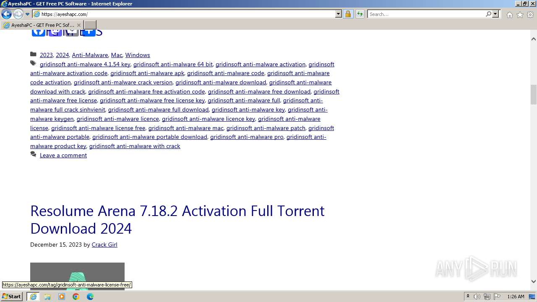This screenshot has width=537, height=302.
Task: Click the Action Center flag icon
Action: [497, 297]
